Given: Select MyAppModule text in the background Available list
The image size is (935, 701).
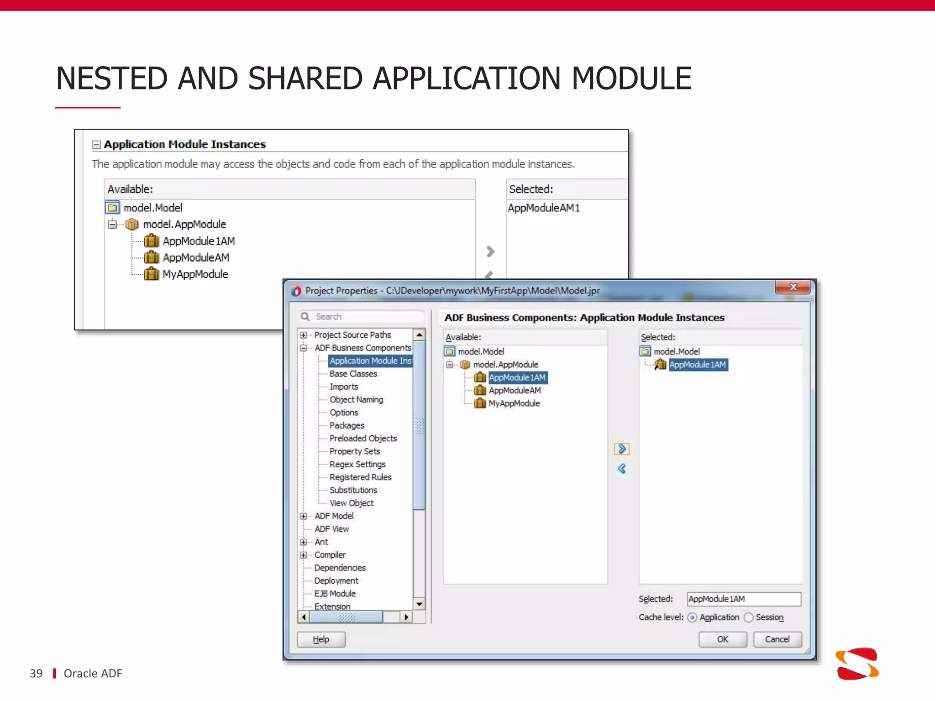Looking at the screenshot, I should pos(195,274).
